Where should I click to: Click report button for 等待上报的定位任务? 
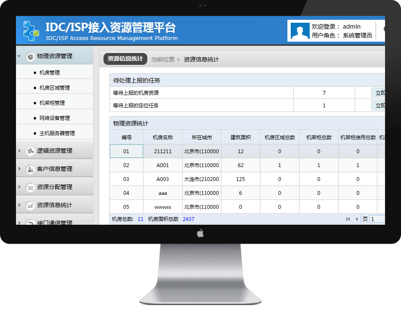point(378,106)
